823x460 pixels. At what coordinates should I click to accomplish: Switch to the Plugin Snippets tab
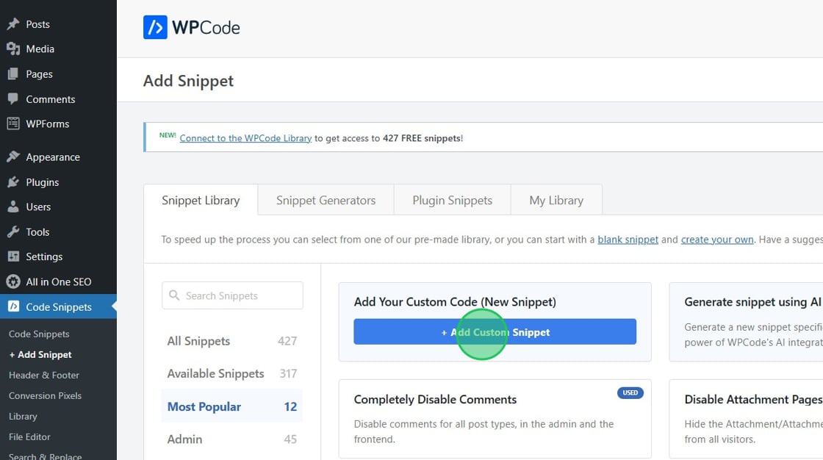[x=452, y=200]
